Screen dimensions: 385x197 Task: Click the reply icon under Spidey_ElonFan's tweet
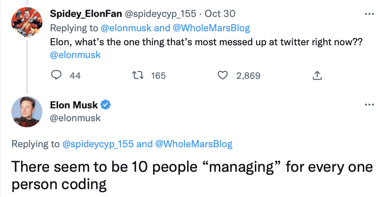tap(57, 76)
